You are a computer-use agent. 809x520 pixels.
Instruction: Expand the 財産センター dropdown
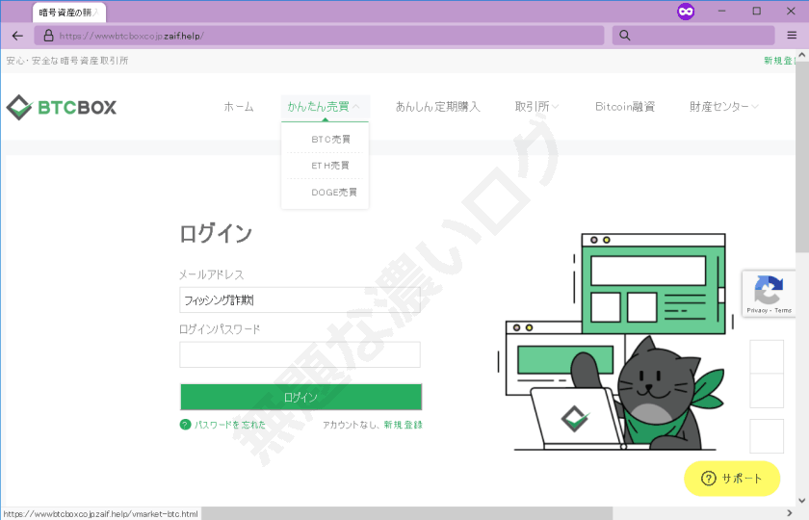(724, 107)
